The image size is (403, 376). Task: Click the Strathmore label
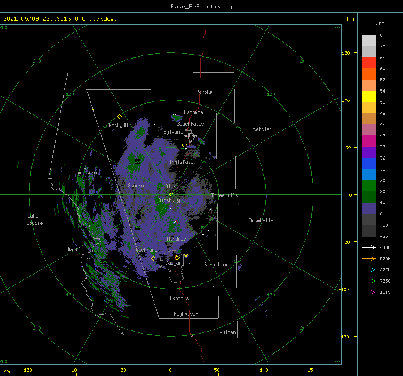tap(218, 265)
